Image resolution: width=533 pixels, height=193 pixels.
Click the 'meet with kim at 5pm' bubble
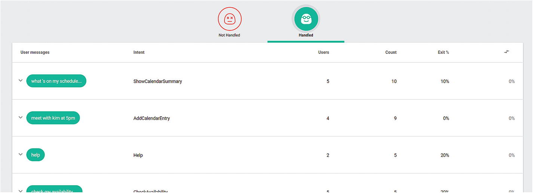53,118
